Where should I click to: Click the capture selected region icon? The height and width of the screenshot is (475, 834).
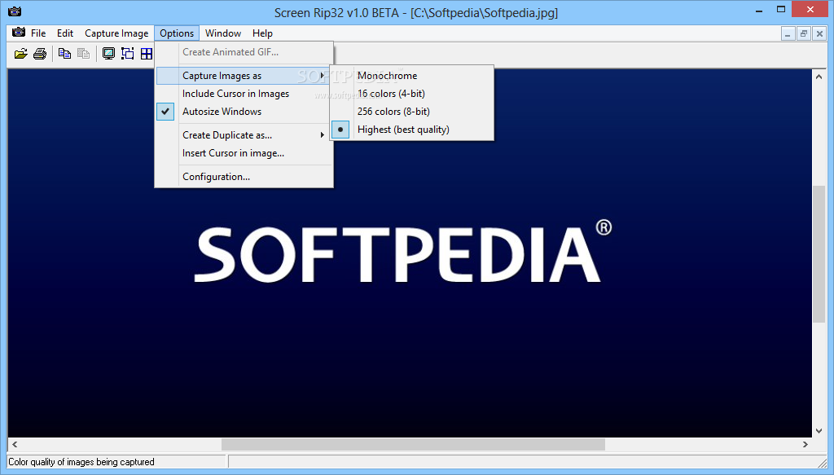[128, 53]
